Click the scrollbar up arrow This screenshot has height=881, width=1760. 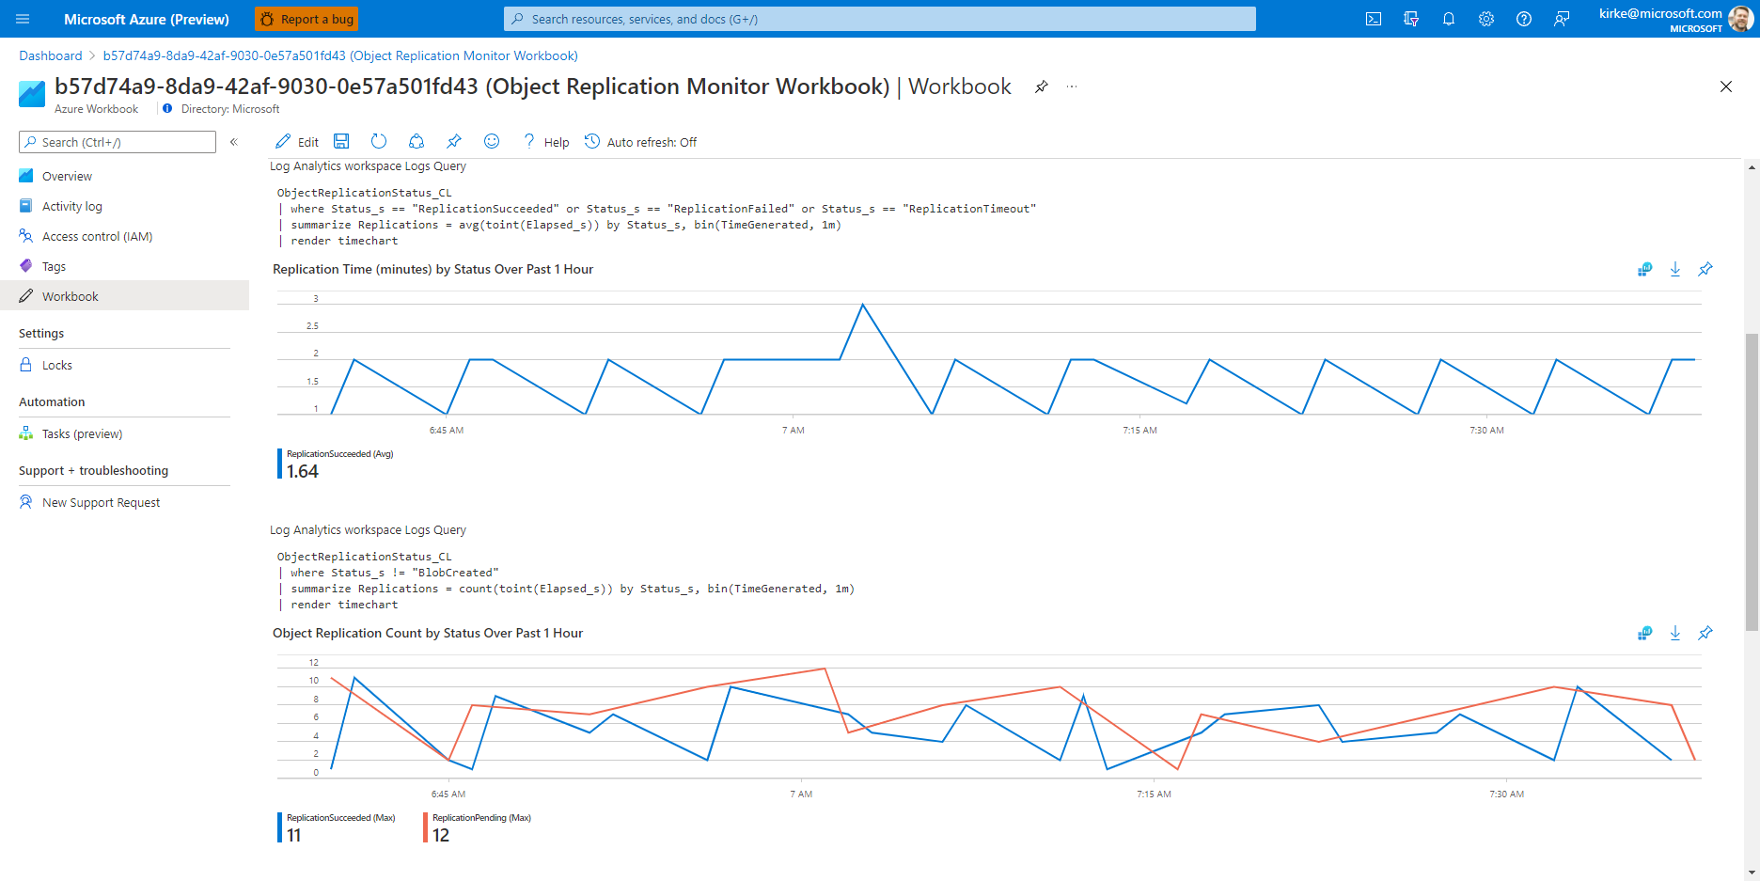1752,167
